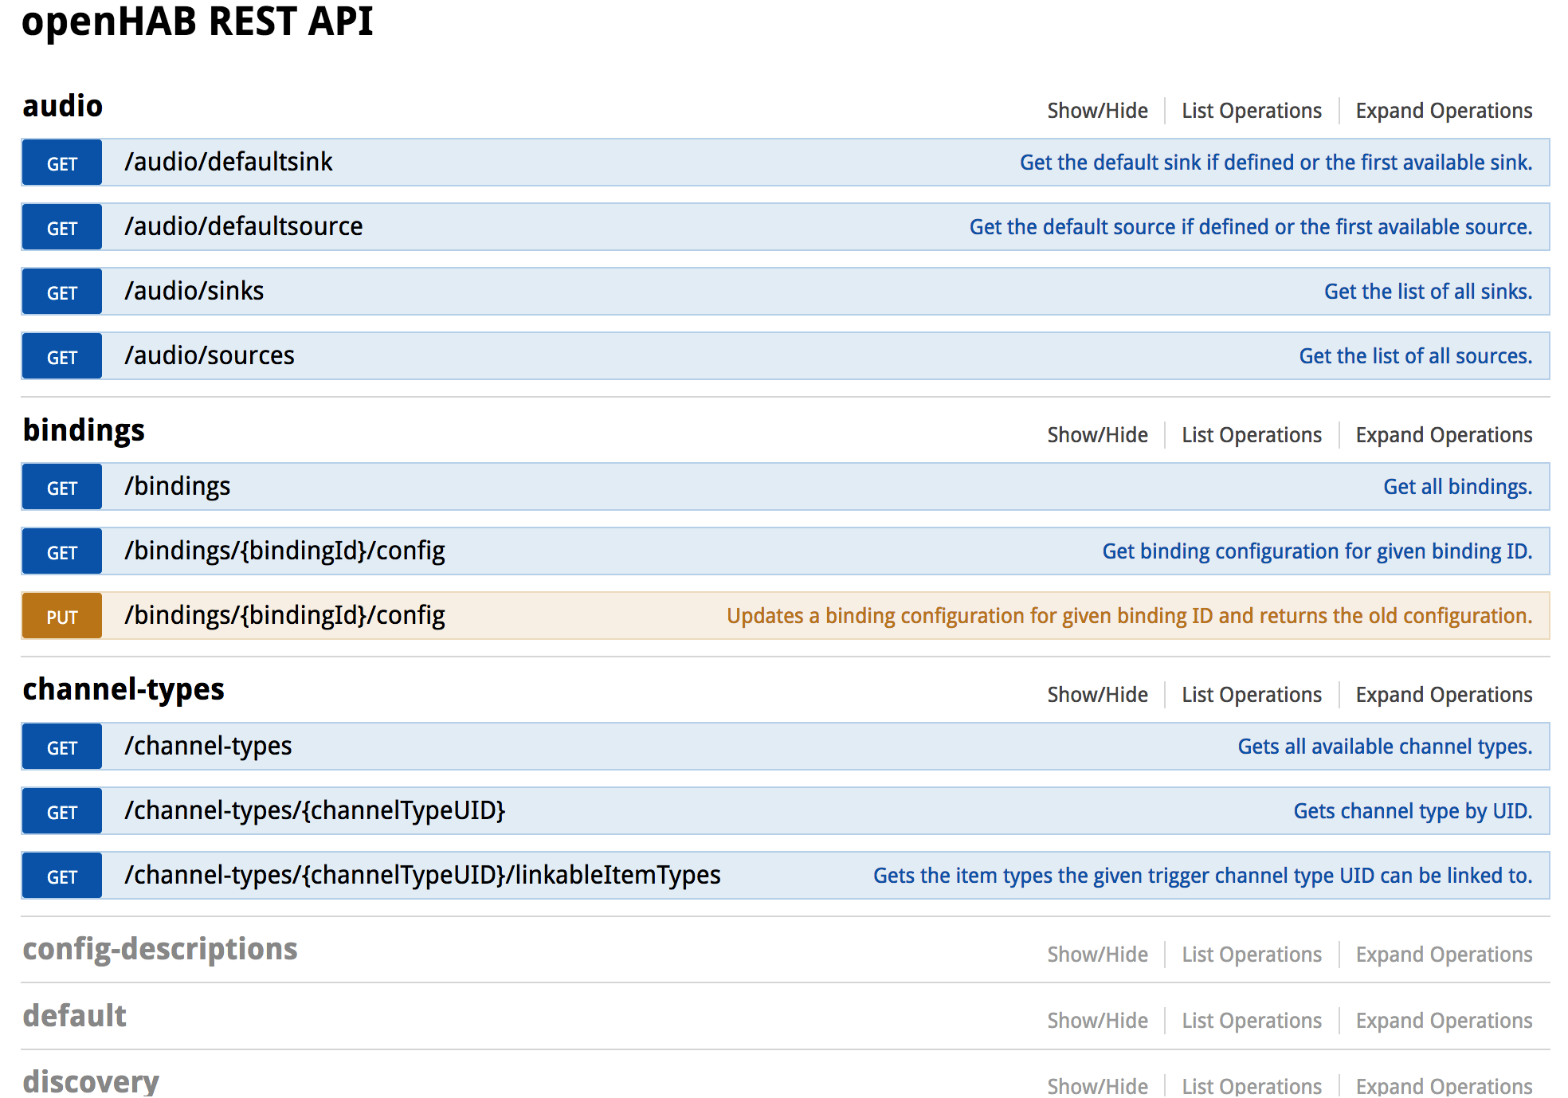
Task: Click GET badge for linkableItemTypes endpoint
Action: [x=62, y=876]
